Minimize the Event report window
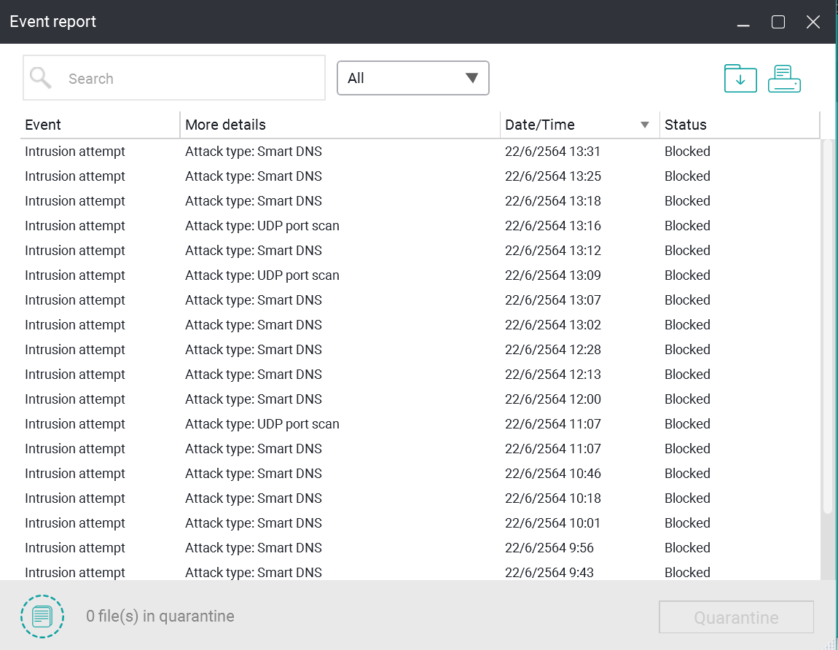838x650 pixels. pyautogui.click(x=743, y=23)
